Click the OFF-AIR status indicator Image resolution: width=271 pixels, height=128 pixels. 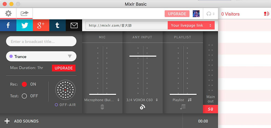(65, 105)
